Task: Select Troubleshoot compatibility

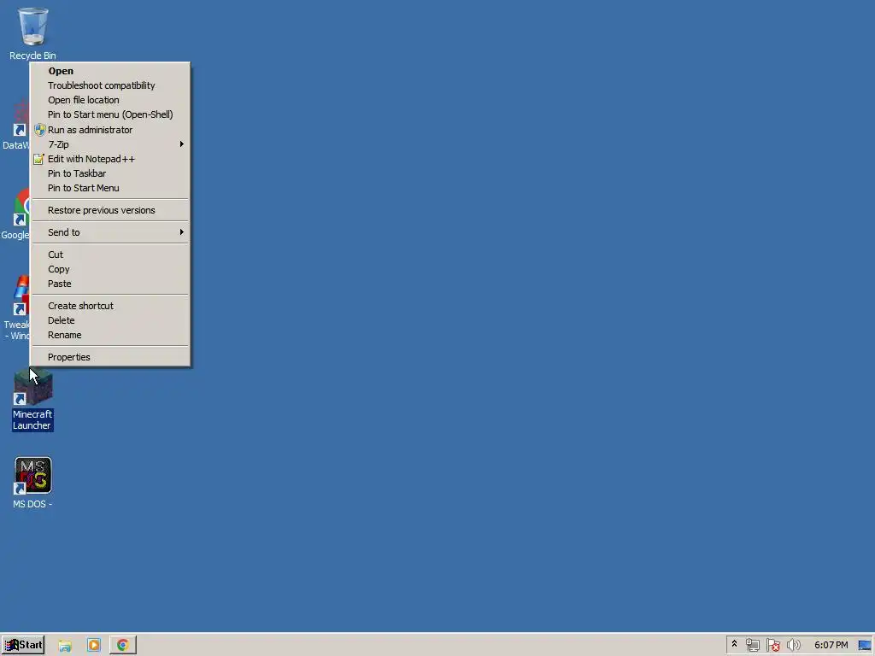Action: tap(110, 85)
